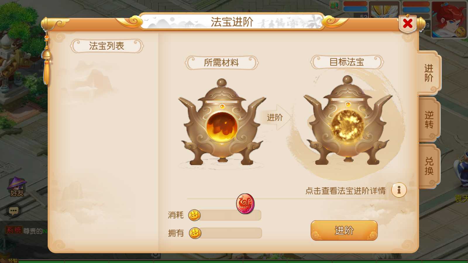Close the 法宝进阶 dialog

[408, 23]
